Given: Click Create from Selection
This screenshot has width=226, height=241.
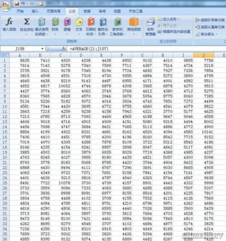Looking at the screenshot, I should tap(174, 32).
